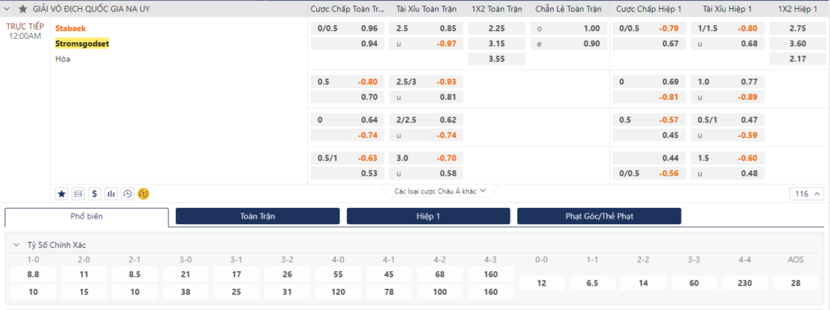The height and width of the screenshot is (310, 830).
Task: Bet correct score 3-2 at 26
Action: (288, 274)
